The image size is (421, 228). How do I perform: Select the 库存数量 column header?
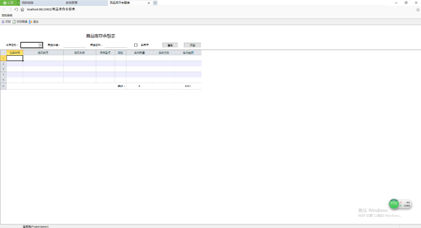tap(139, 53)
